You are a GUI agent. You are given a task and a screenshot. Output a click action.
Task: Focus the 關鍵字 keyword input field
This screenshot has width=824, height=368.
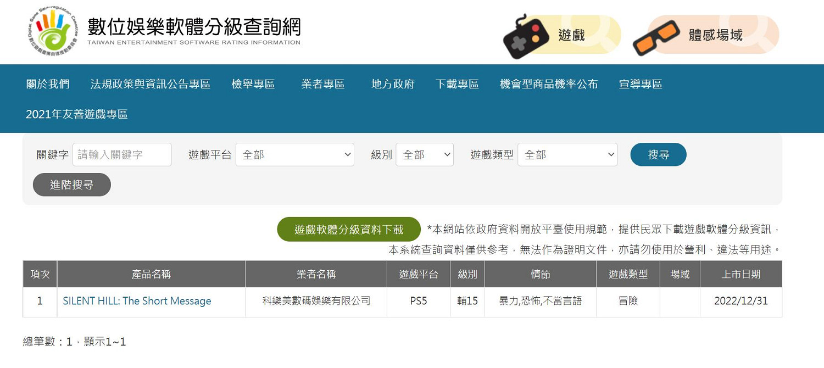[x=122, y=155]
